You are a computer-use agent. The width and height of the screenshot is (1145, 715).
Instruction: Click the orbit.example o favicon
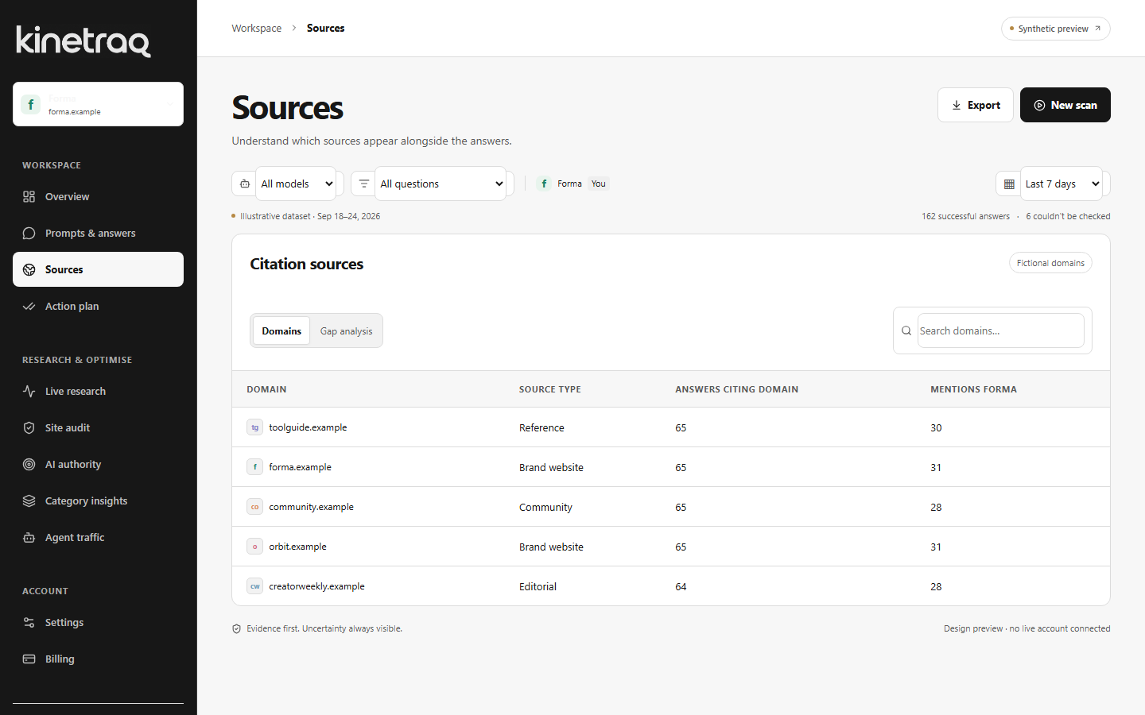point(254,547)
